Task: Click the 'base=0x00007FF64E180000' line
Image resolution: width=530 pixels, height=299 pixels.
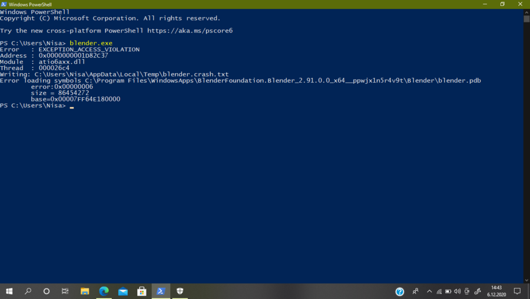Action: point(75,99)
